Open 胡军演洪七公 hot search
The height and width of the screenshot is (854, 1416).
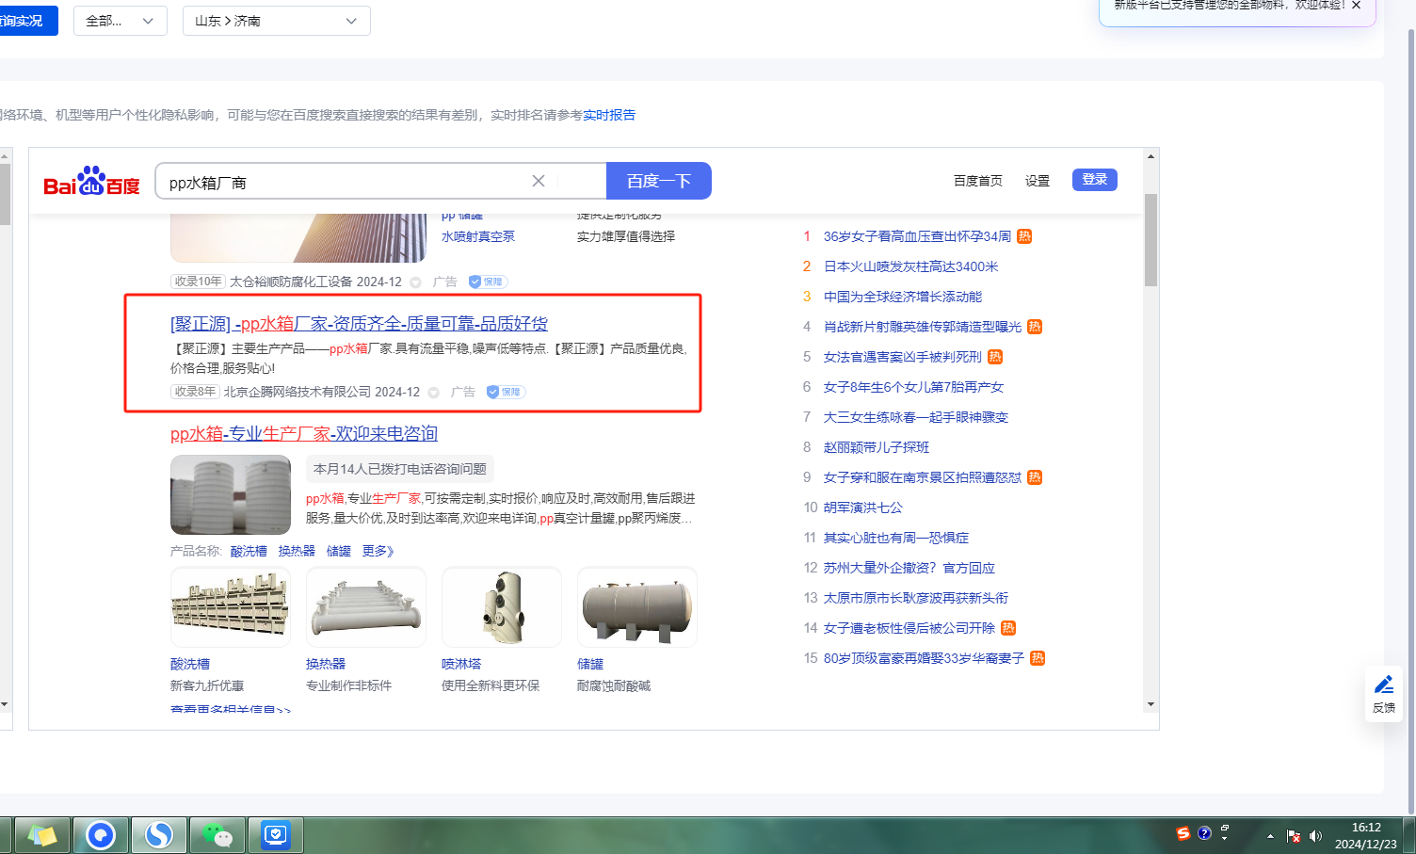[863, 508]
